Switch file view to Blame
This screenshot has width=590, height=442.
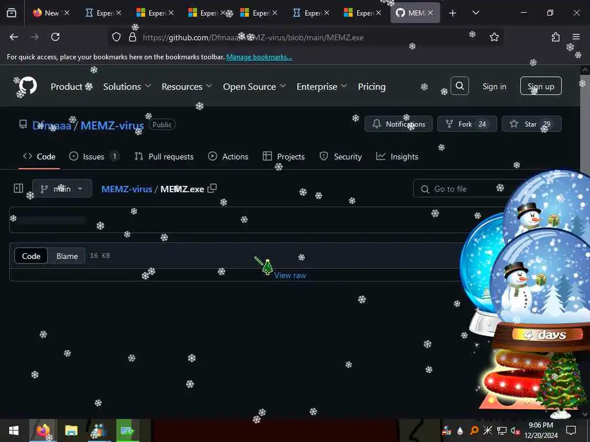point(67,256)
